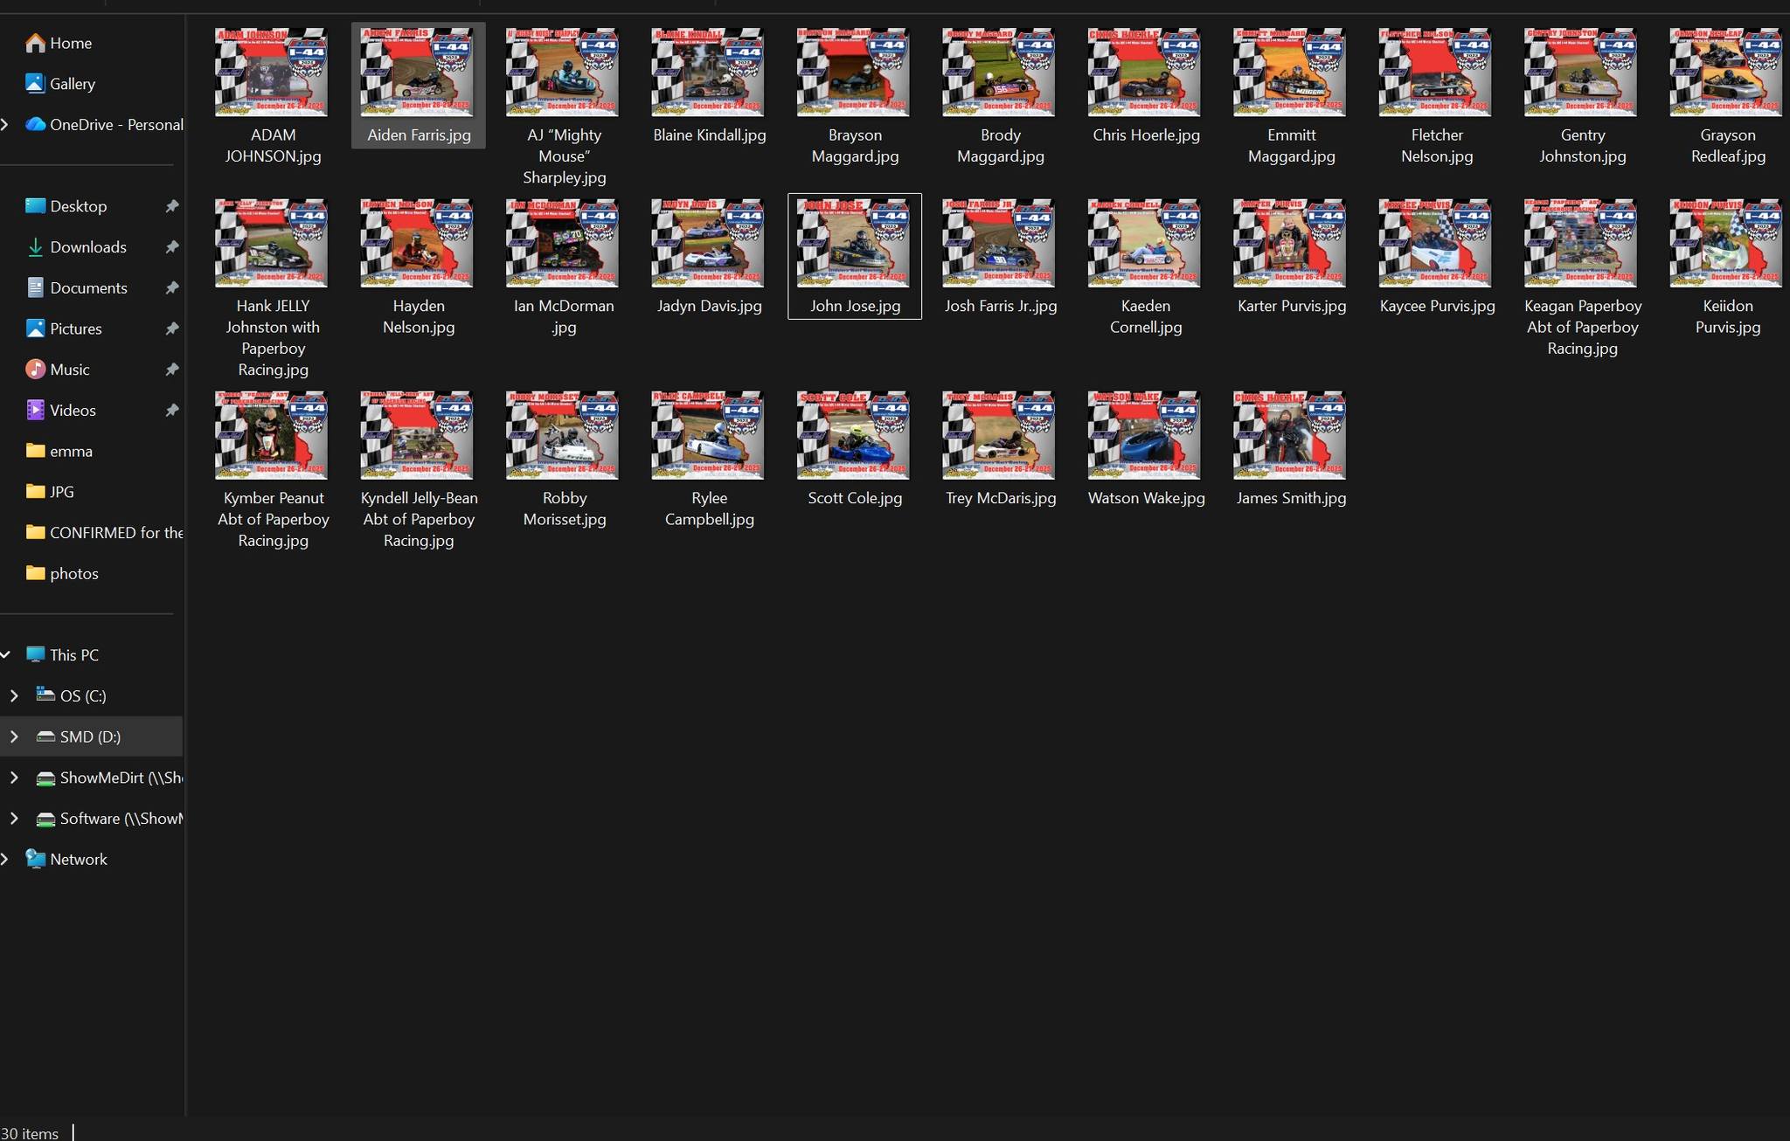Unpin Desktop using its pin icon
This screenshot has height=1141, width=1790.
point(172,206)
